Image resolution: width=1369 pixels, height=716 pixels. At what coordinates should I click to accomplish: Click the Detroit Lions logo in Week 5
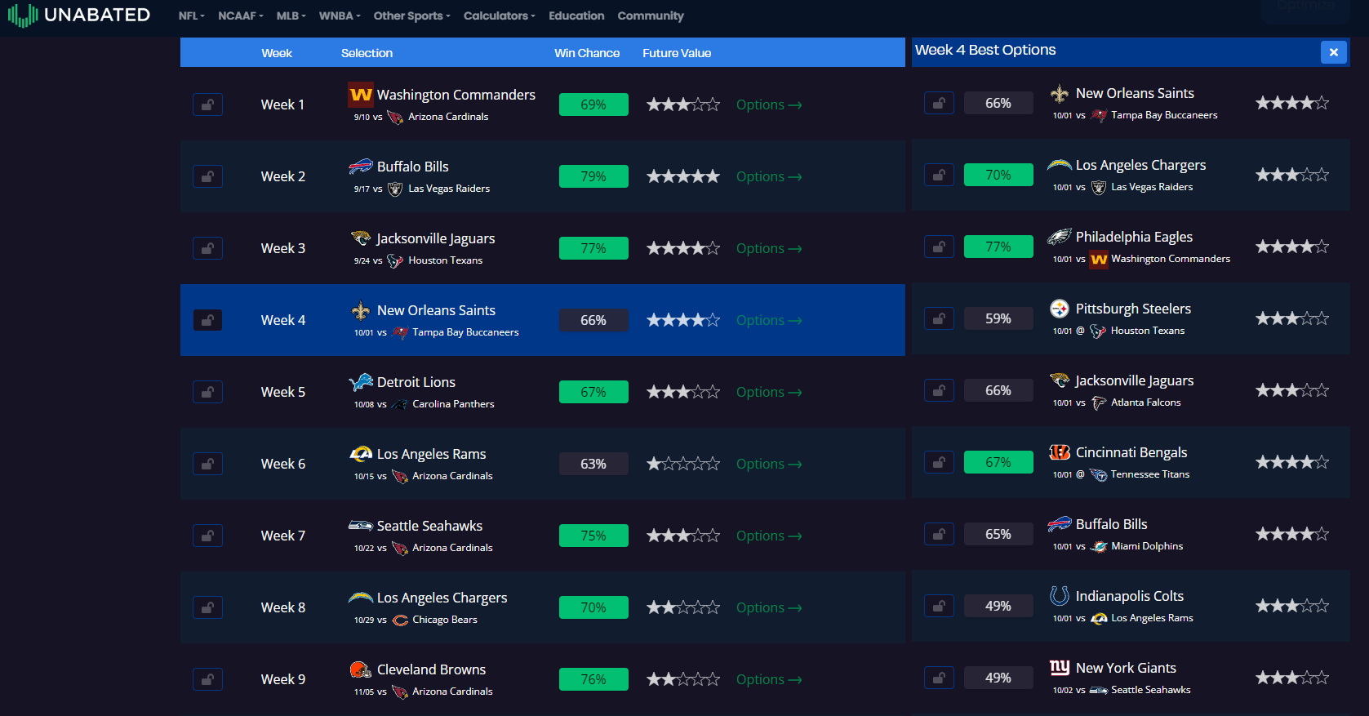click(361, 382)
